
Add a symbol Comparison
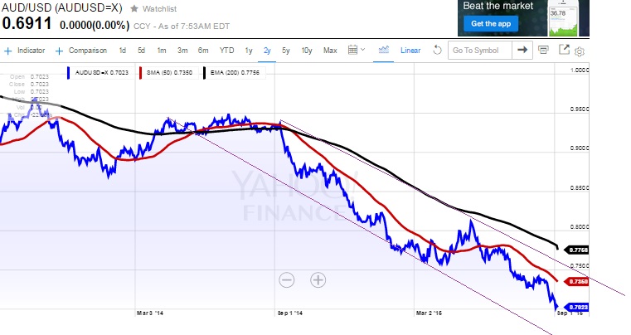(87, 50)
